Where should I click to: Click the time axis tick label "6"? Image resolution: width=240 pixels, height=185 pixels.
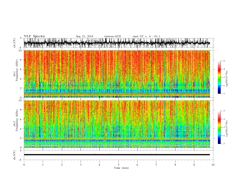tap(137, 165)
